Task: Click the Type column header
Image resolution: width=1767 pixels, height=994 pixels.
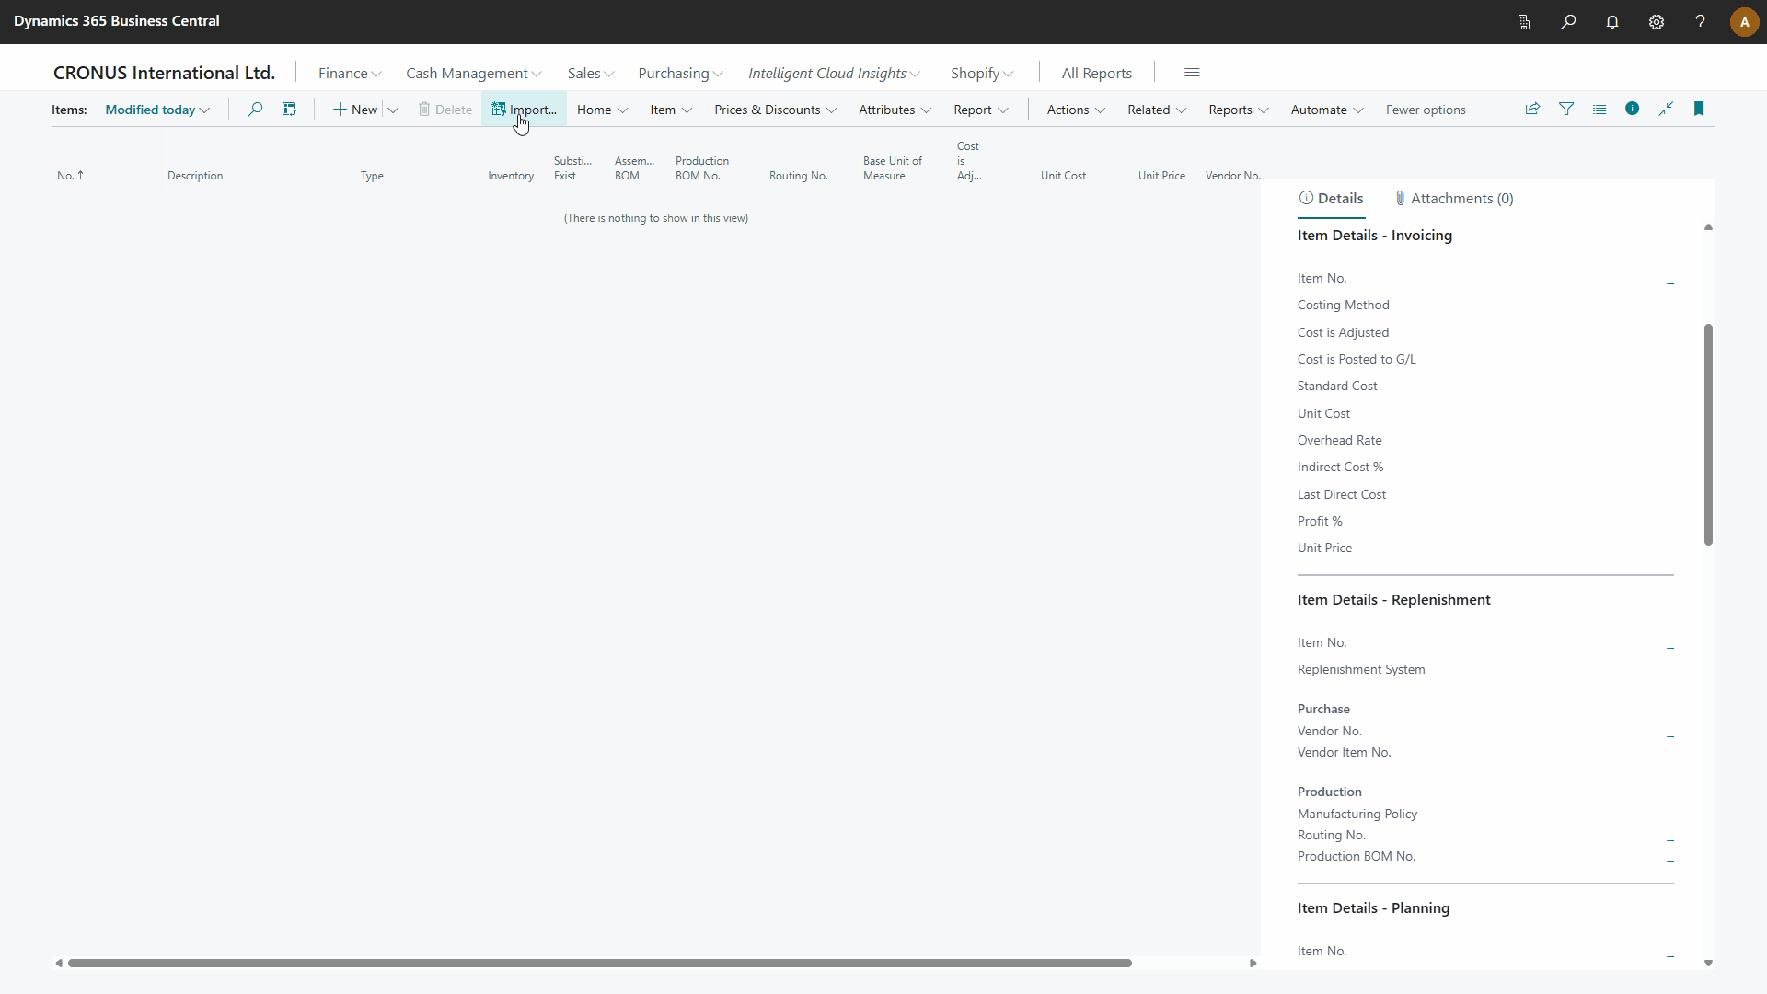Action: (x=372, y=176)
